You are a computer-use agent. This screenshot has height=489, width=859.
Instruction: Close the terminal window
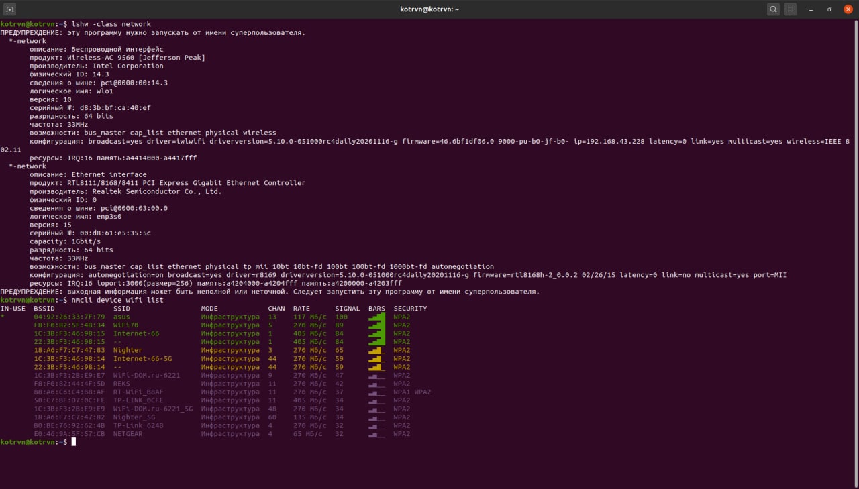[x=848, y=9]
